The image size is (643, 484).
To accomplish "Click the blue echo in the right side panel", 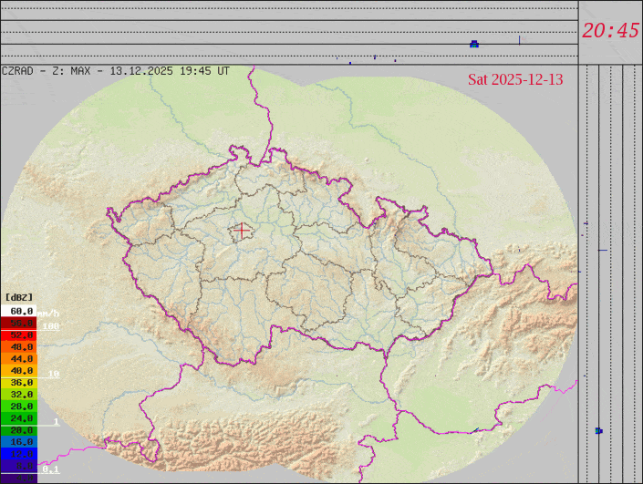I will pos(598,430).
